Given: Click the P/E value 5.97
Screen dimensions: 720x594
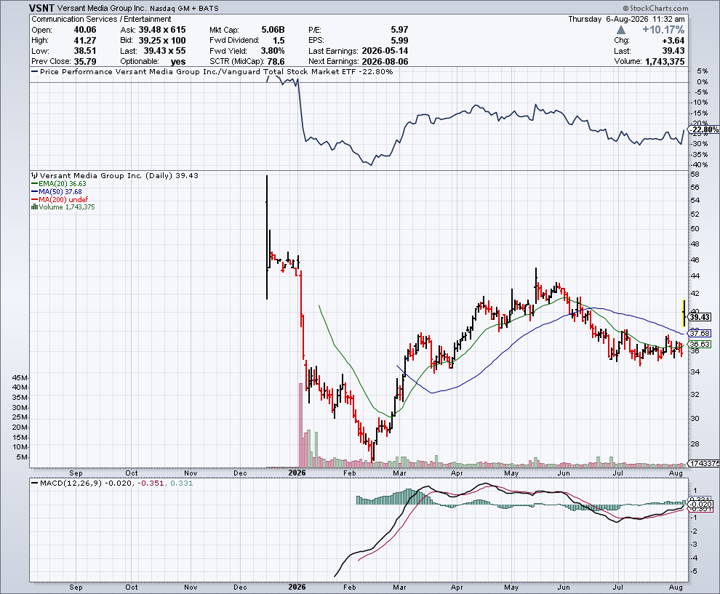Looking at the screenshot, I should click(399, 30).
